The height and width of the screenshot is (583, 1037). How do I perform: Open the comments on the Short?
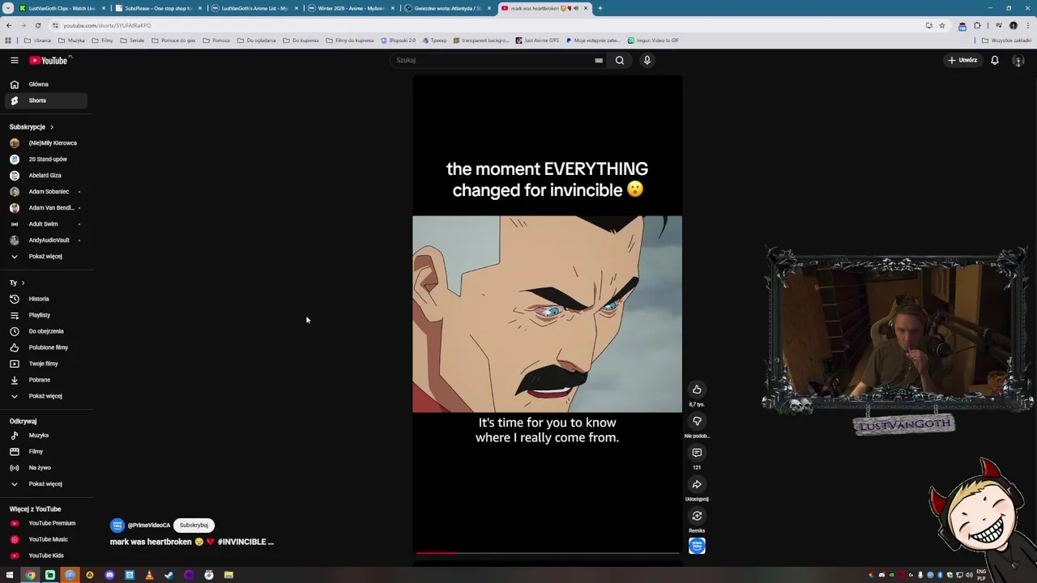coord(697,453)
